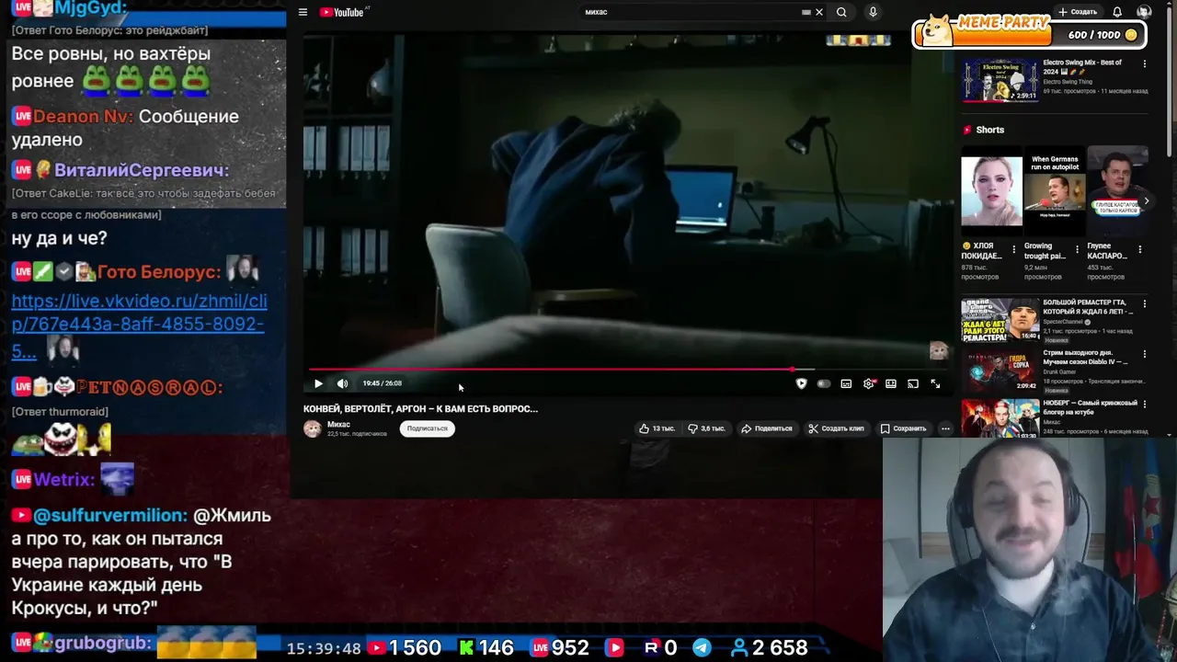The image size is (1177, 662).
Task: Click the shield extension icon in player
Action: [801, 383]
